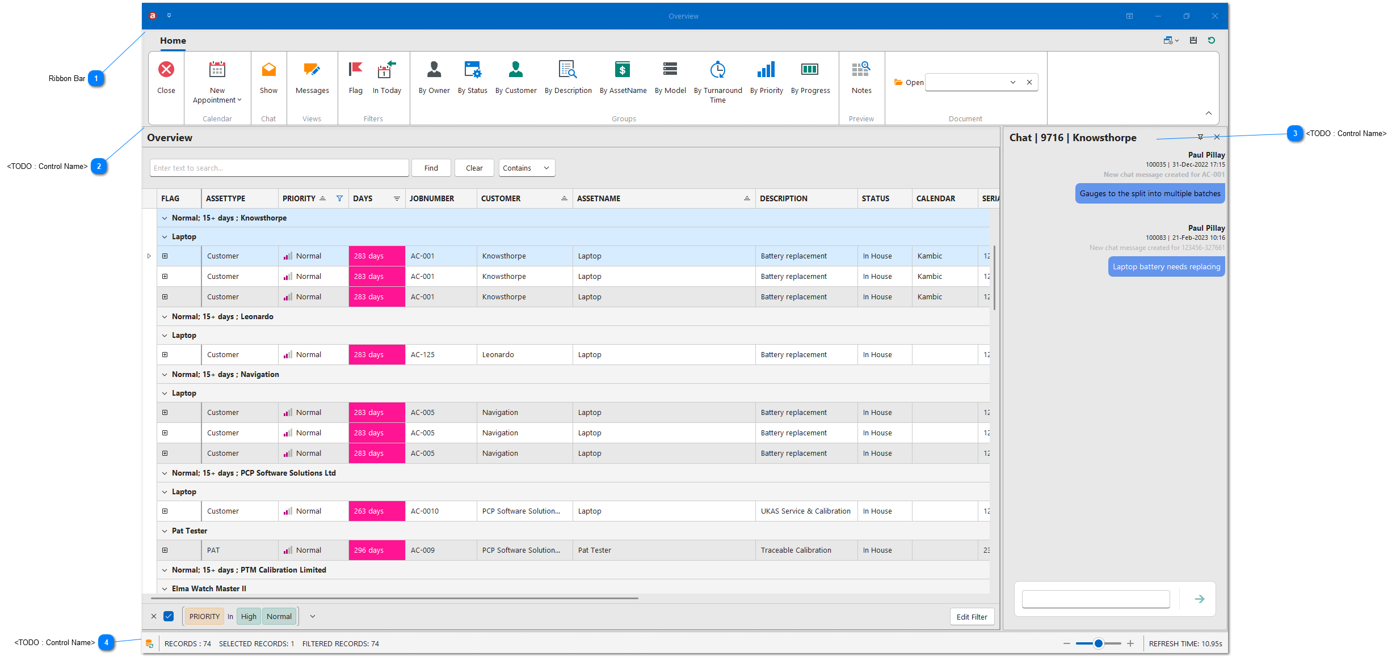The width and height of the screenshot is (1396, 661).
Task: Remove the active filter X
Action: tap(154, 616)
